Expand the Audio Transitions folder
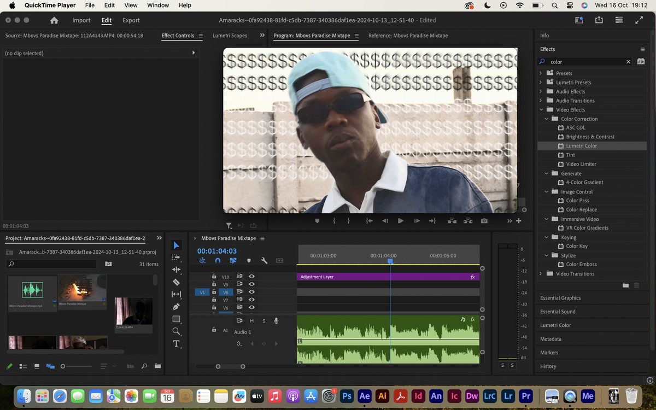 541,101
